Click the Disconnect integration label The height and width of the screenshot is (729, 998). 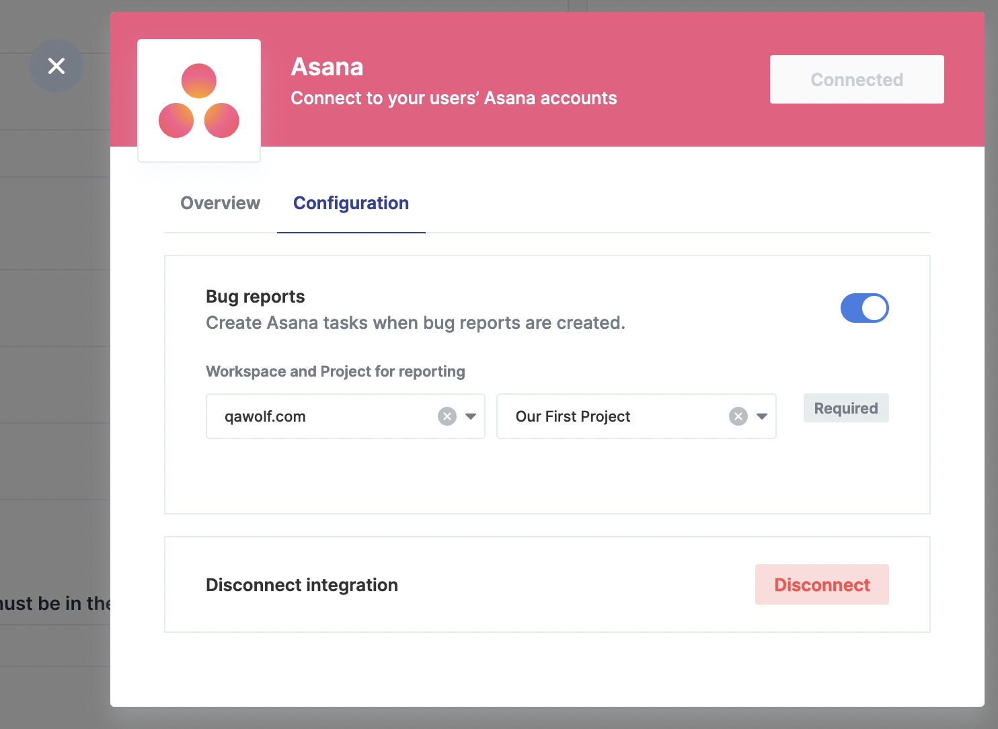coord(302,585)
